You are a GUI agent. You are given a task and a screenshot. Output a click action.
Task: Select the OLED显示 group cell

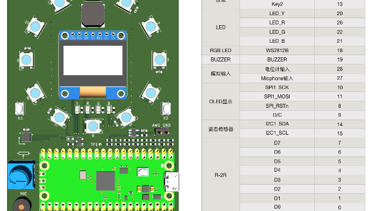pyautogui.click(x=220, y=101)
